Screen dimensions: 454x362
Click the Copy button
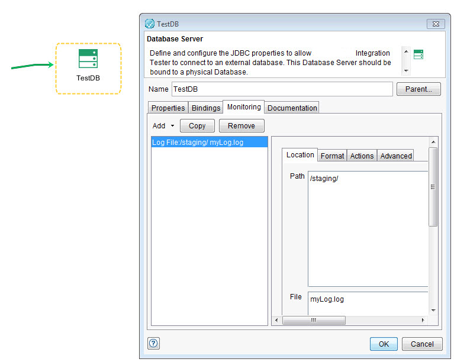tap(197, 126)
